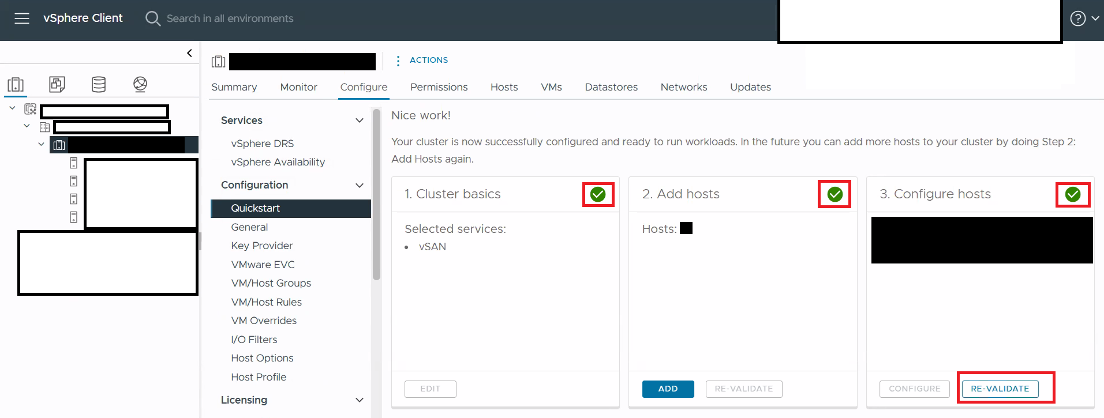Open Key Provider settings
1104x418 pixels.
(x=262, y=246)
